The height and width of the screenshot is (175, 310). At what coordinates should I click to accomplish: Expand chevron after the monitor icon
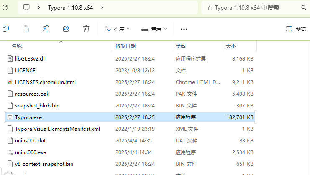[39, 8]
